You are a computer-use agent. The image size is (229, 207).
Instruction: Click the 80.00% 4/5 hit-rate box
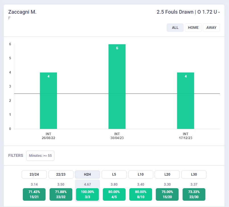[114, 194]
